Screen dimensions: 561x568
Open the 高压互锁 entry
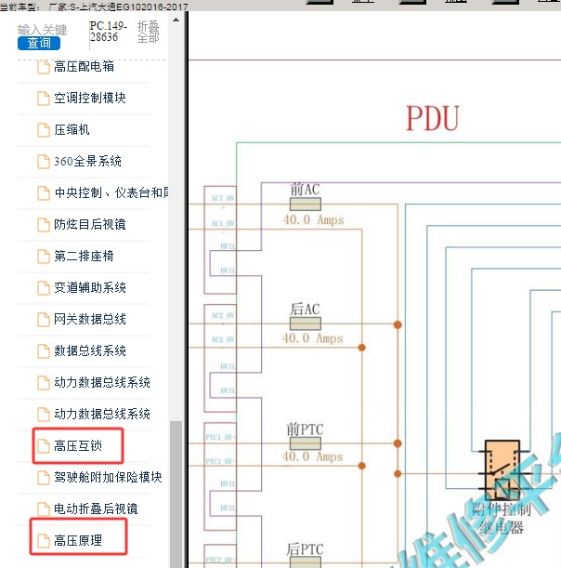click(x=78, y=445)
